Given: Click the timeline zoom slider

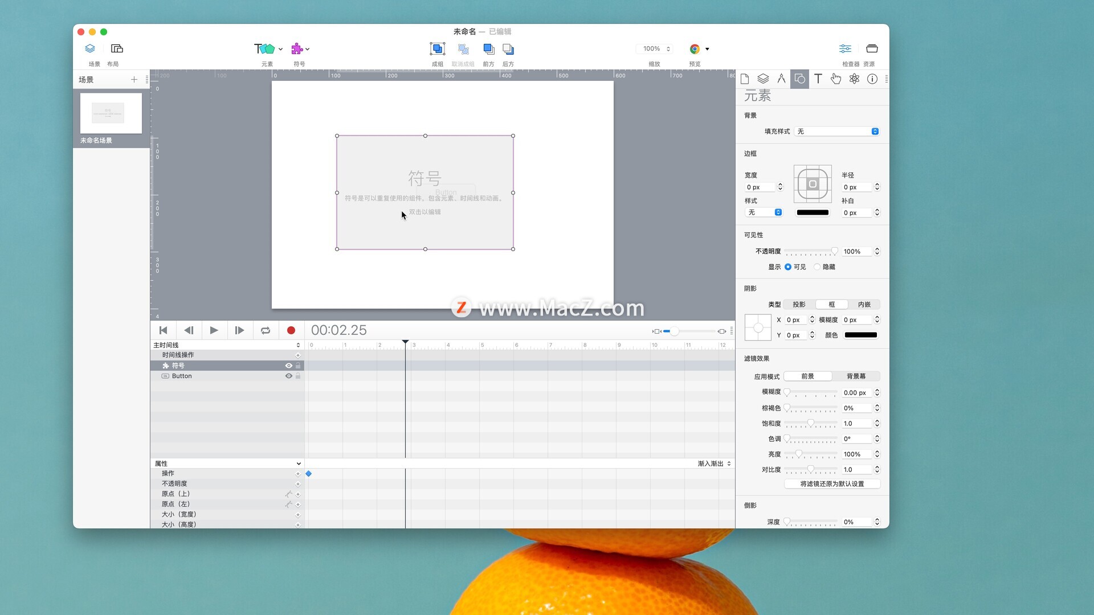Looking at the screenshot, I should coord(689,331).
